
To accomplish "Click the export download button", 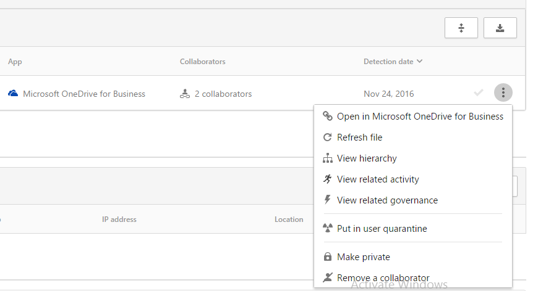I will [500, 28].
